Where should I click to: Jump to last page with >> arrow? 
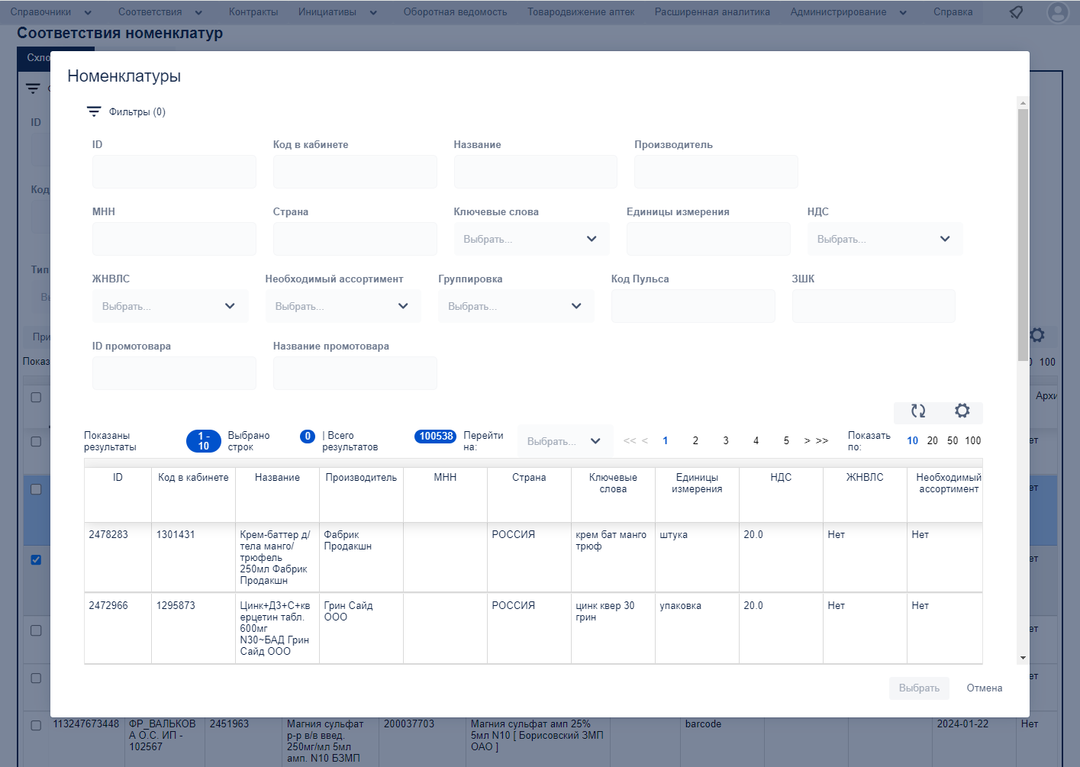(822, 440)
